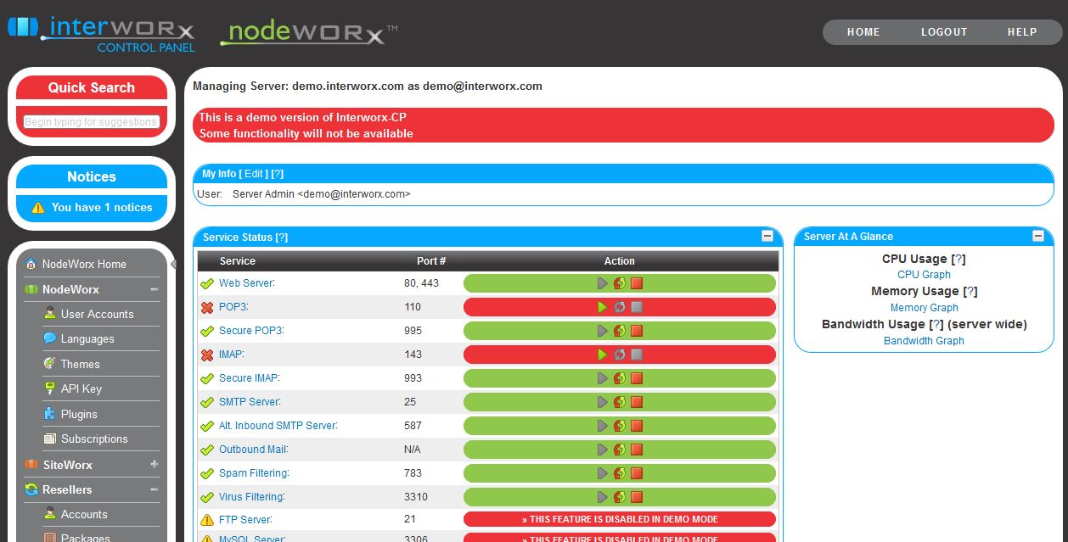Open the Memory Usage help link
This screenshot has height=542, width=1068.
(x=970, y=291)
